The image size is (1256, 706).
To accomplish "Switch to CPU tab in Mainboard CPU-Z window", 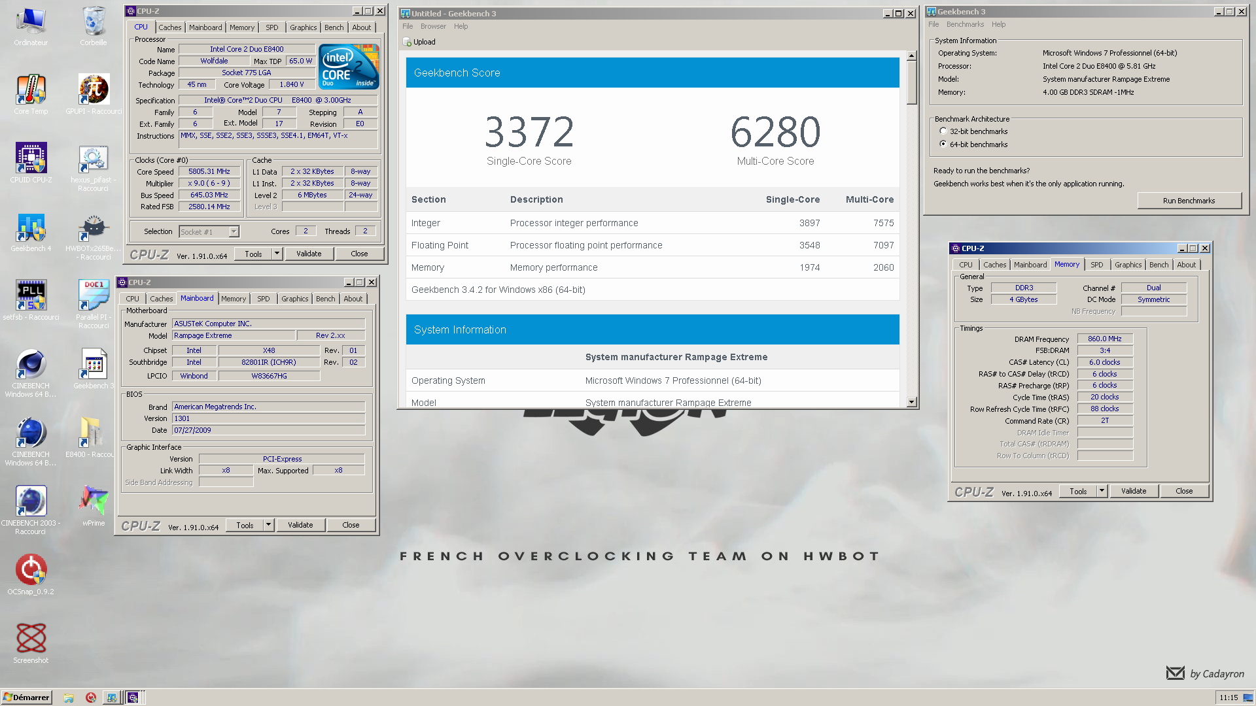I will click(x=133, y=299).
